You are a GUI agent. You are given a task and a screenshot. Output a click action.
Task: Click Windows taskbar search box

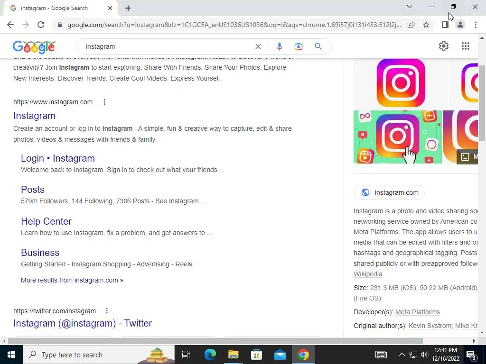coord(99,355)
